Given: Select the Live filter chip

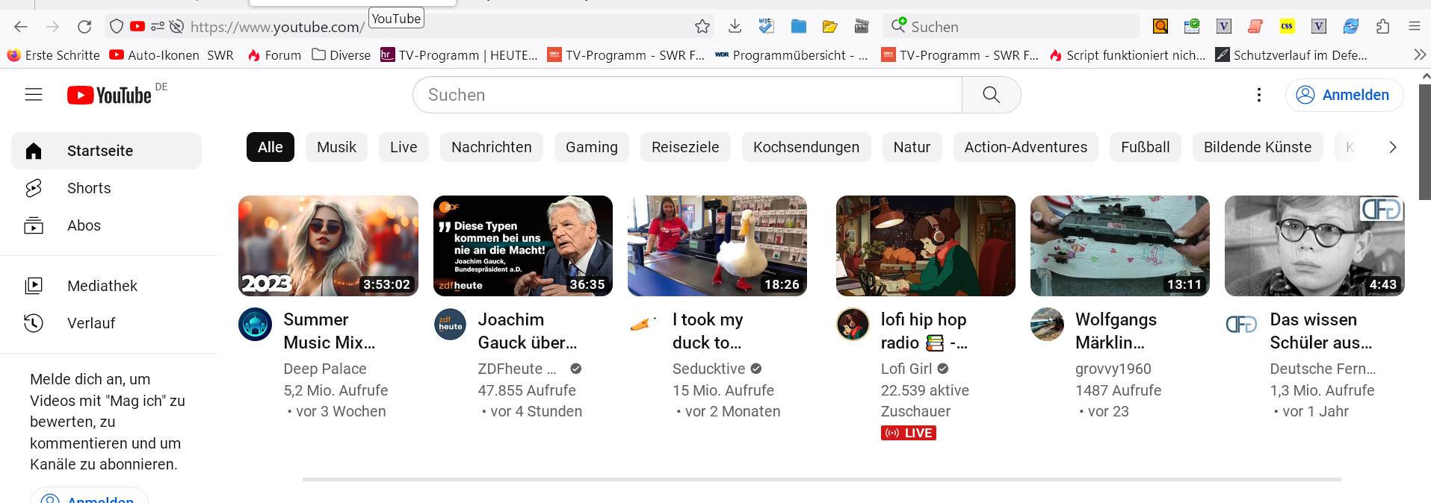Looking at the screenshot, I should point(404,147).
